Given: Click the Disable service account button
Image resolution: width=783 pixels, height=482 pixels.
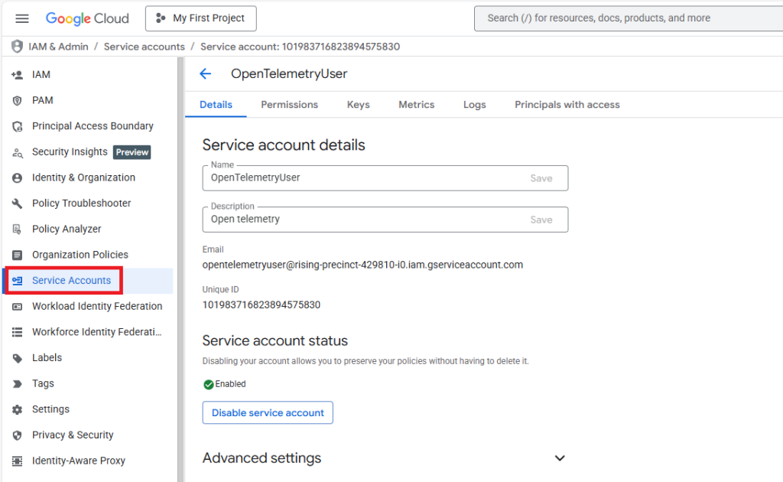Looking at the screenshot, I should click(x=268, y=412).
